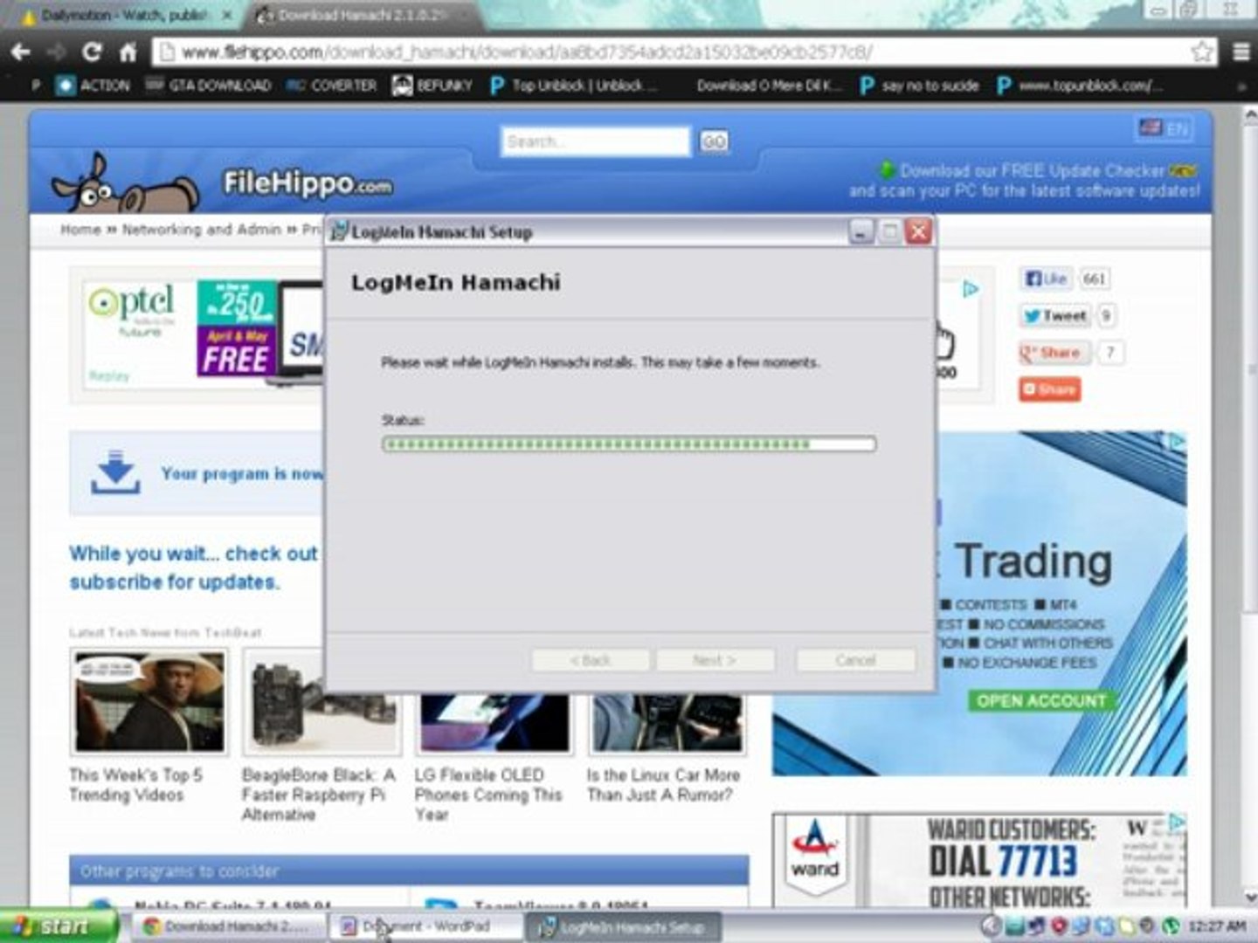
Task: Open LG Flexible OLED Phones article
Action: [x=488, y=795]
